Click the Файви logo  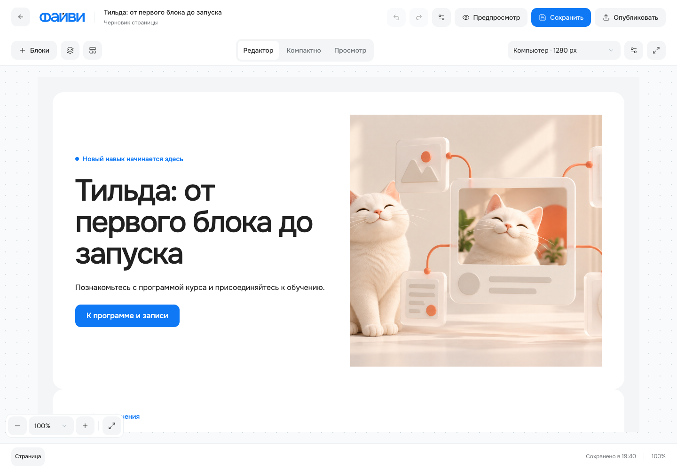(62, 17)
